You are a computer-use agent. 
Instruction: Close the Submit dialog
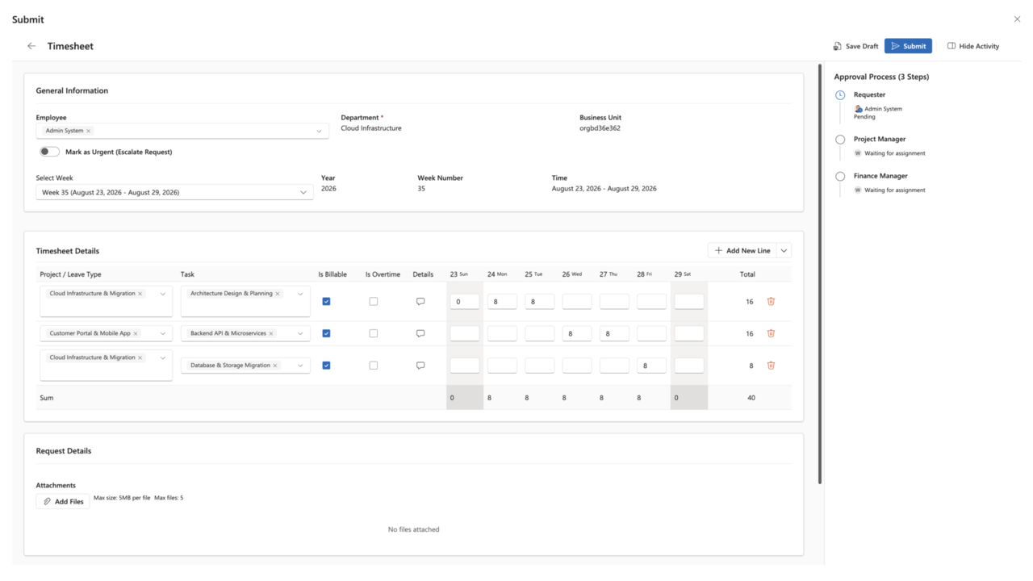(1017, 19)
